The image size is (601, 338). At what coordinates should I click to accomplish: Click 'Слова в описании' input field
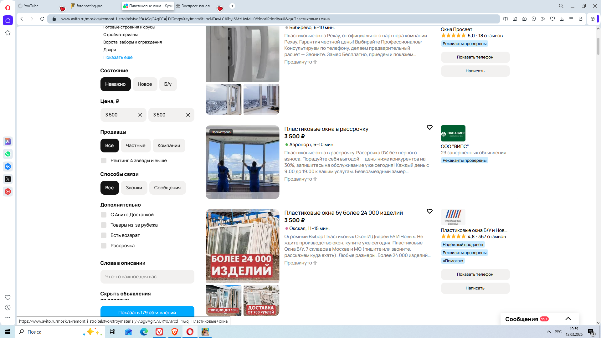pyautogui.click(x=147, y=277)
